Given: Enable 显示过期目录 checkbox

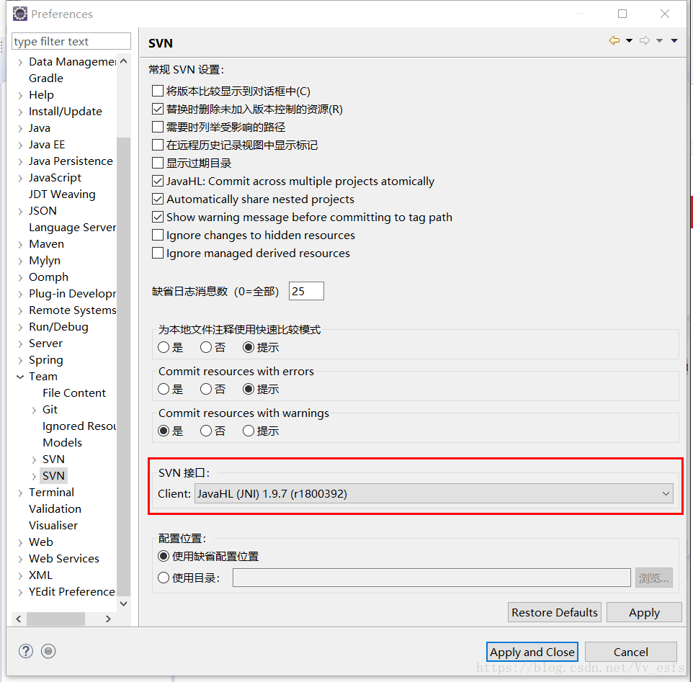Looking at the screenshot, I should tap(158, 163).
